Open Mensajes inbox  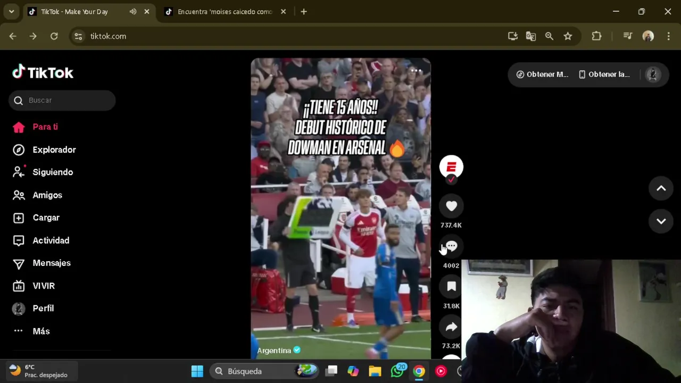[41, 263]
